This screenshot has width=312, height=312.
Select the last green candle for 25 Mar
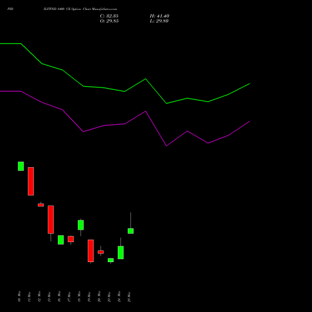click(130, 231)
